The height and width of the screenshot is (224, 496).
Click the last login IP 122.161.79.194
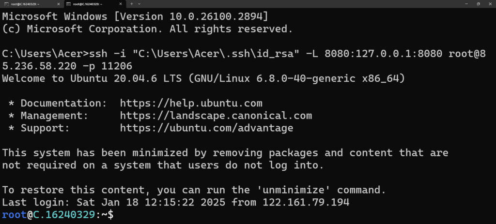click(x=306, y=202)
